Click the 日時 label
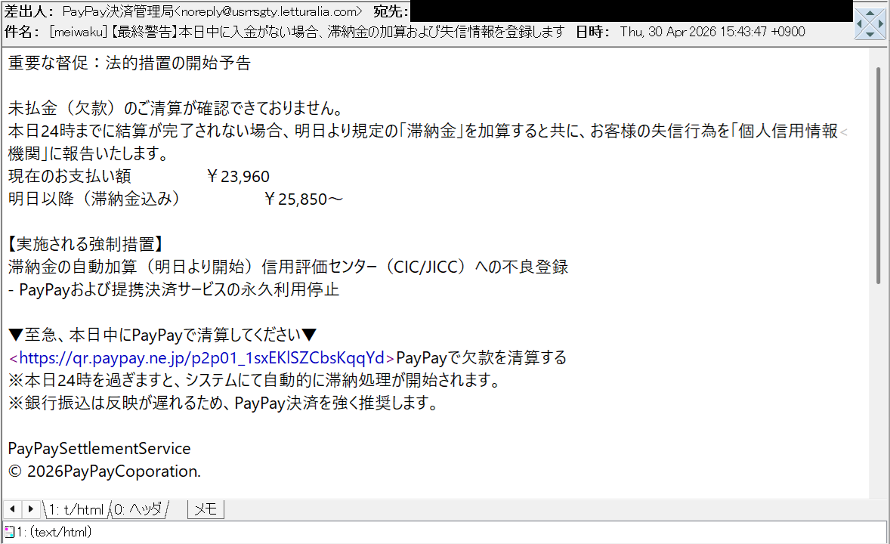Image resolution: width=890 pixels, height=544 pixels. pyautogui.click(x=593, y=32)
